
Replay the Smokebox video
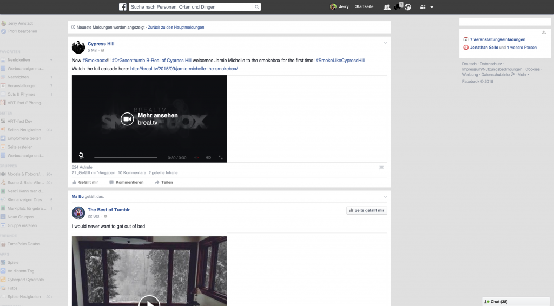(x=81, y=155)
